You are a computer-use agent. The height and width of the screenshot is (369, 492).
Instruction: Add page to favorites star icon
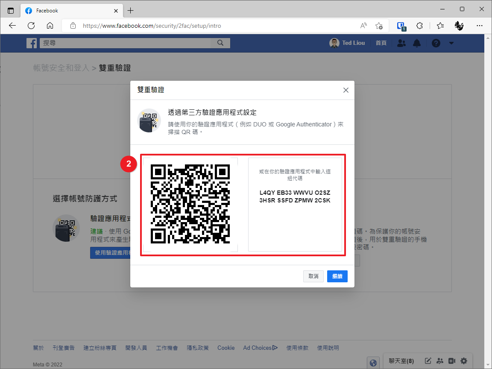click(379, 26)
